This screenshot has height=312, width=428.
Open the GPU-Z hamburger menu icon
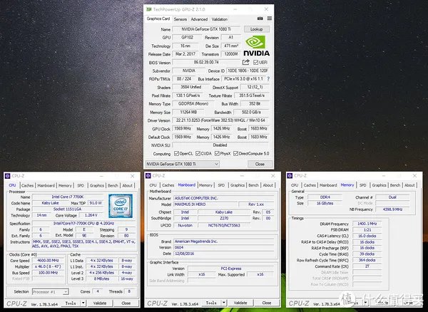coord(270,19)
